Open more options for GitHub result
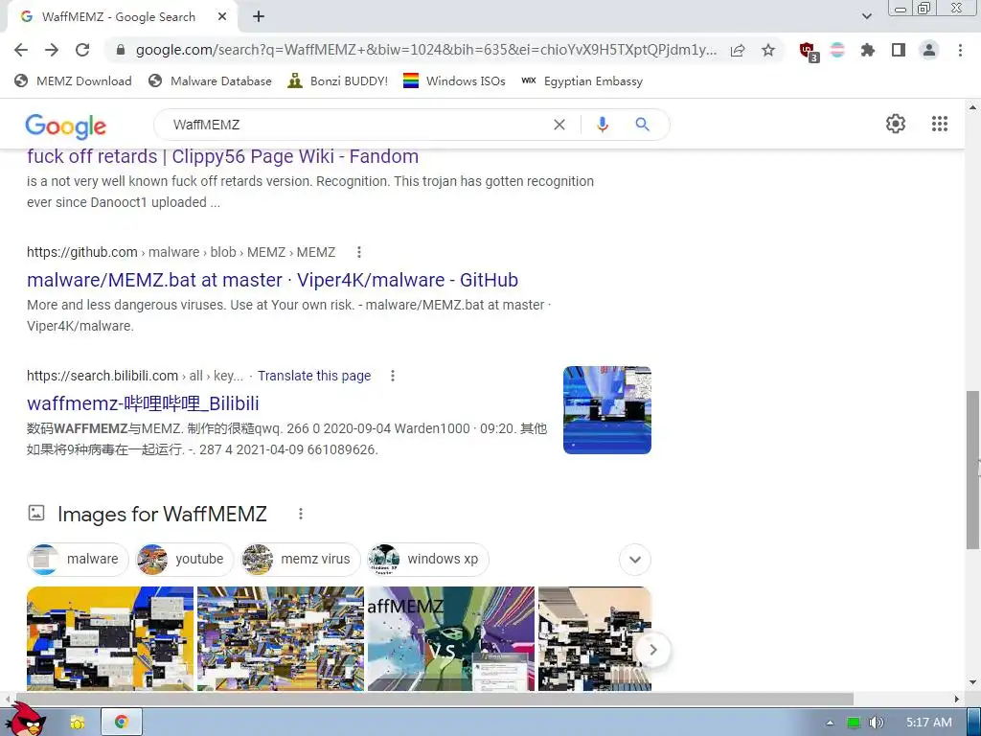The width and height of the screenshot is (981, 736). point(358,252)
